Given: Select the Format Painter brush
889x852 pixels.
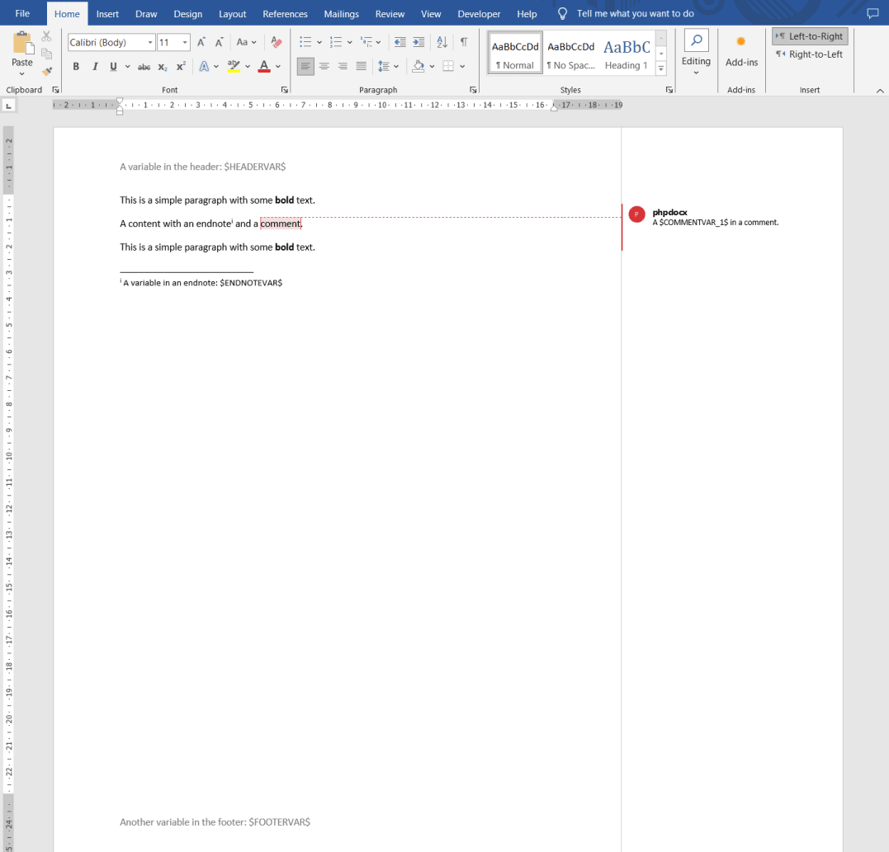Looking at the screenshot, I should pyautogui.click(x=46, y=72).
